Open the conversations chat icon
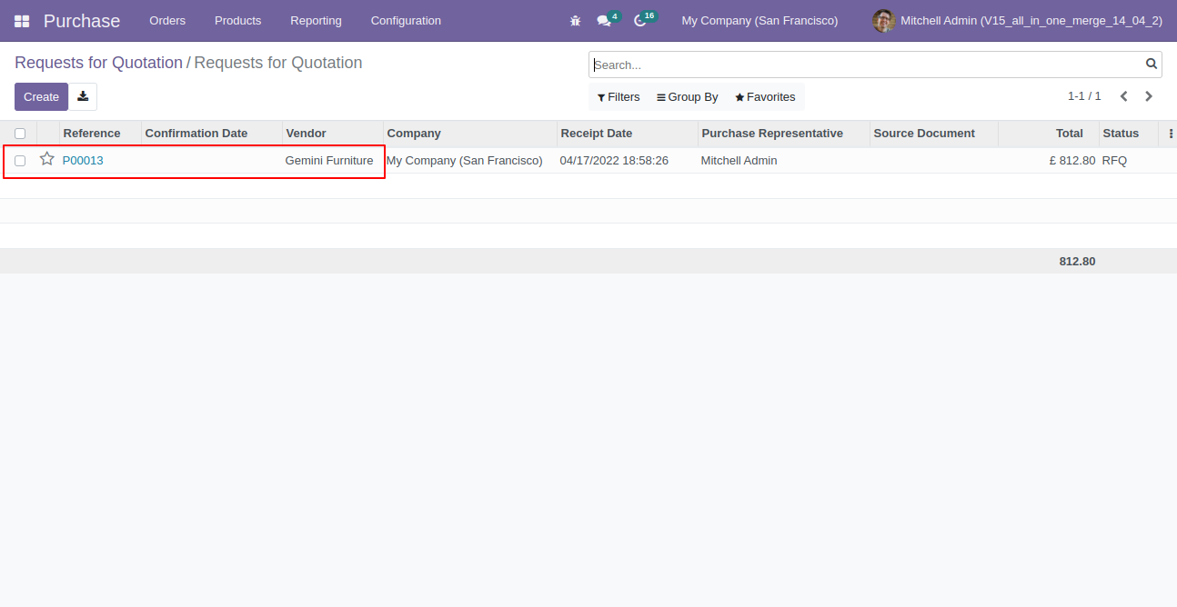This screenshot has height=607, width=1177. pos(604,21)
